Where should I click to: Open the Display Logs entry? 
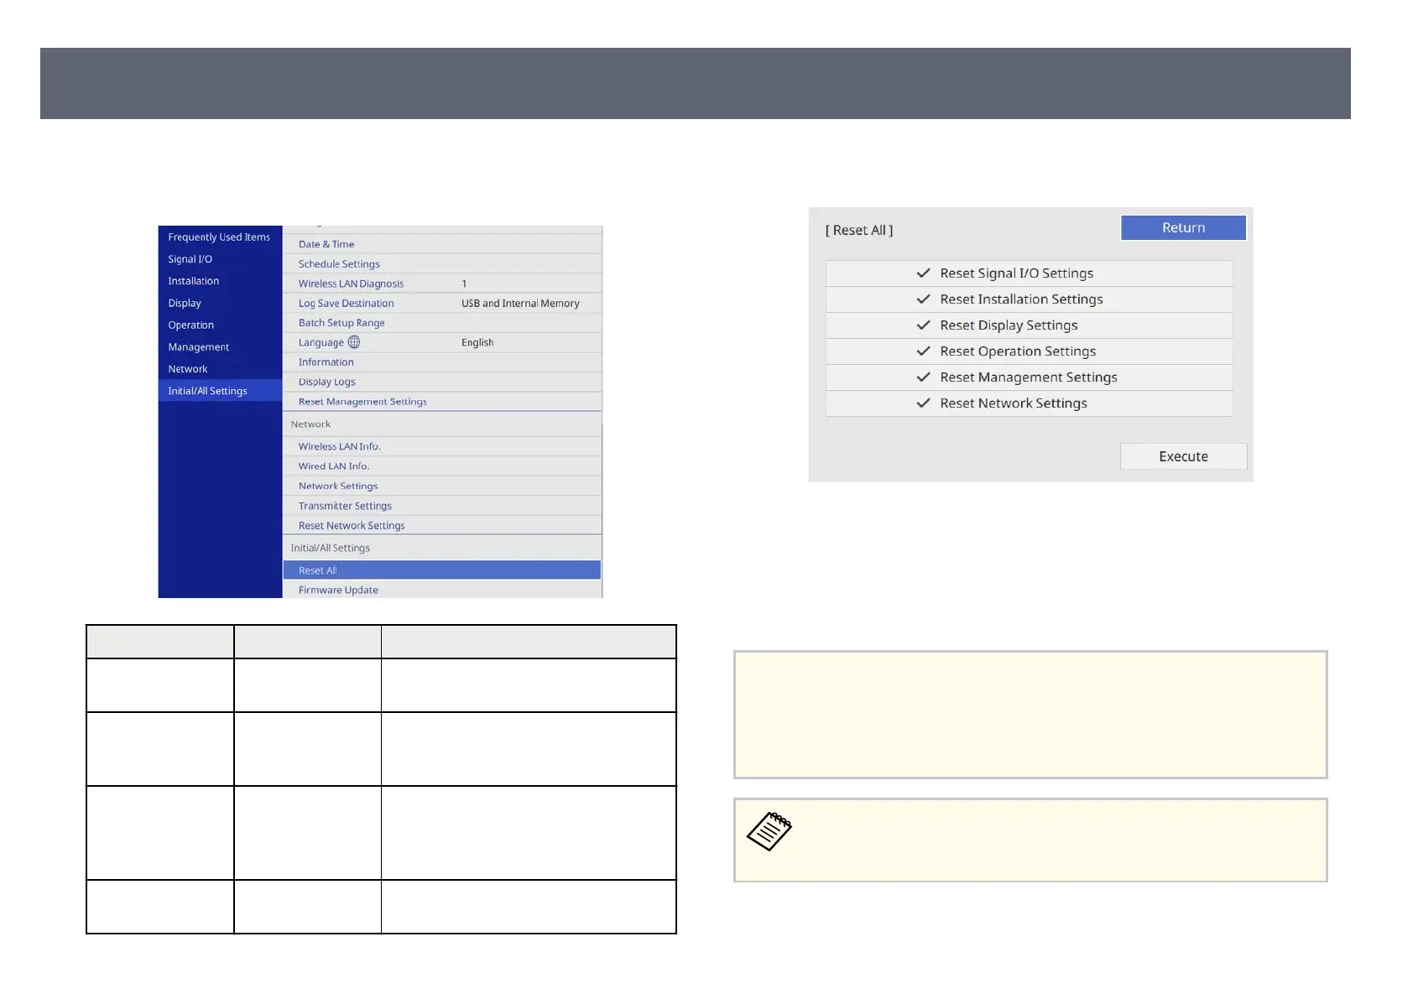coord(442,382)
